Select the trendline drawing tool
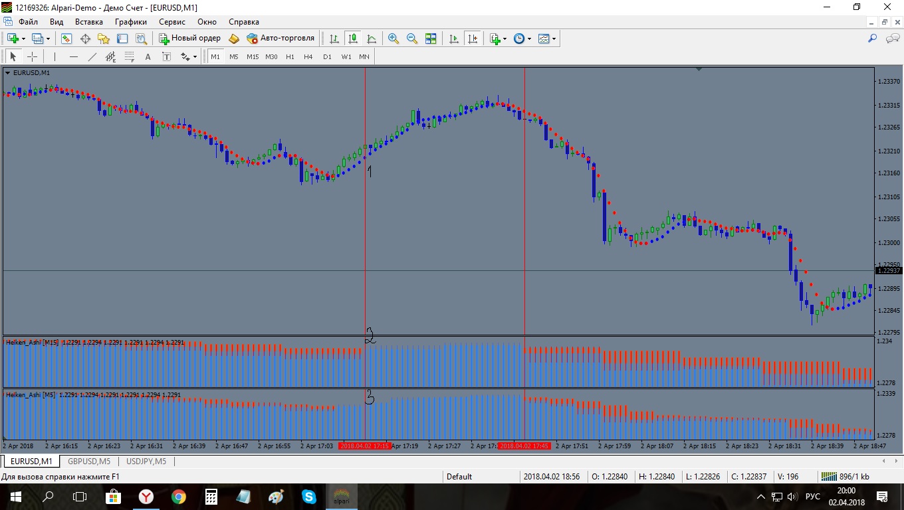The image size is (904, 510). [92, 56]
